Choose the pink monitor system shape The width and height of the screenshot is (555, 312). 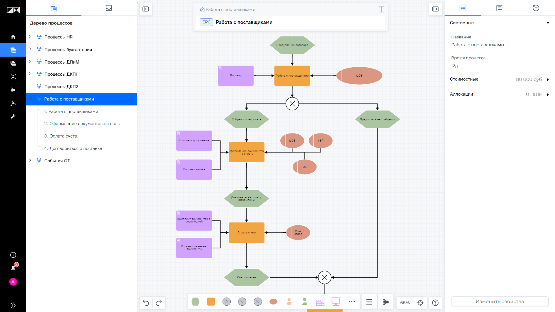(x=336, y=302)
